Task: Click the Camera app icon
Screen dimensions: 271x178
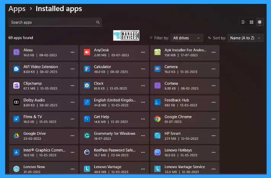Action: pyautogui.click(x=158, y=69)
